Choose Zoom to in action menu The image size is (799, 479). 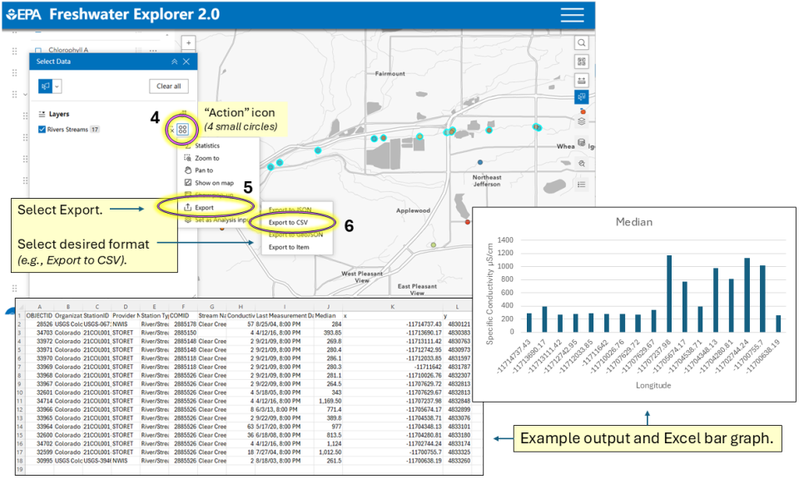(x=206, y=158)
